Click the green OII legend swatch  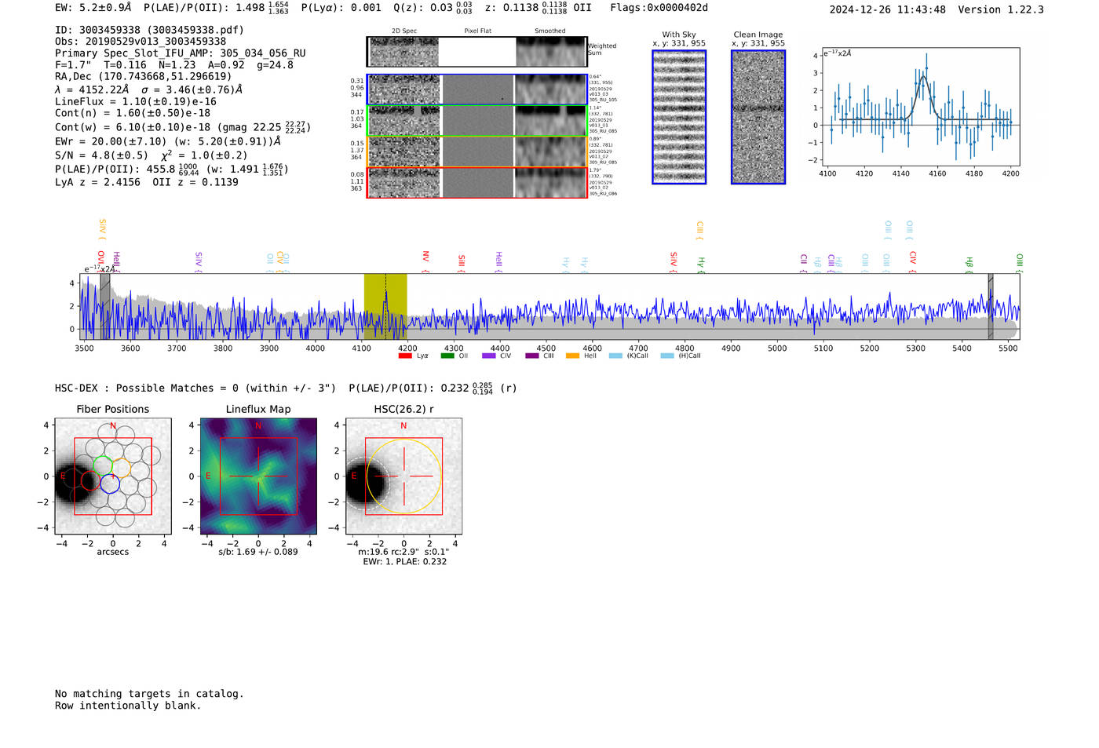pyautogui.click(x=447, y=356)
